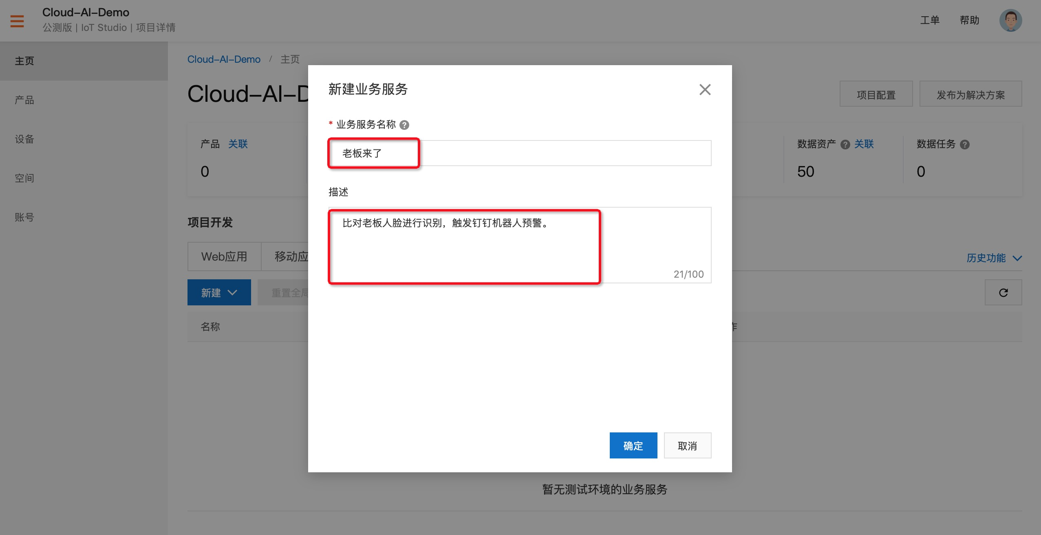
Task: Switch to the Web应用 tab
Action: [x=224, y=257]
